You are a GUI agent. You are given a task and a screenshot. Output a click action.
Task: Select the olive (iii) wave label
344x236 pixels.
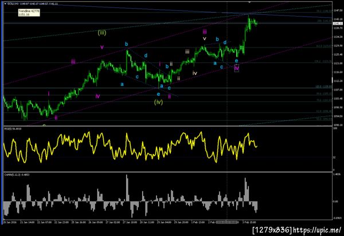pos(102,33)
